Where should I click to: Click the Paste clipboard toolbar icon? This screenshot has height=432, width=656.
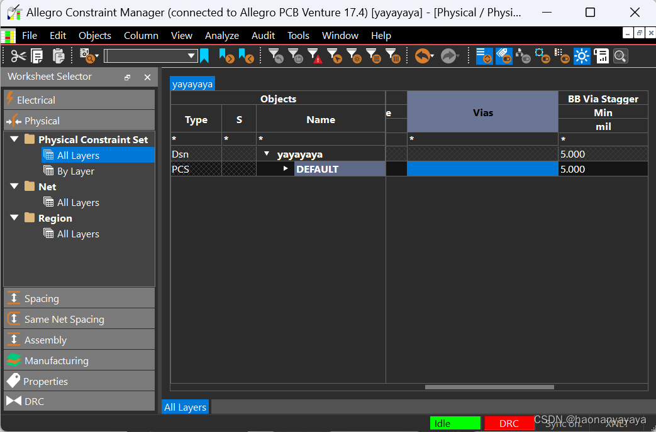coord(58,56)
